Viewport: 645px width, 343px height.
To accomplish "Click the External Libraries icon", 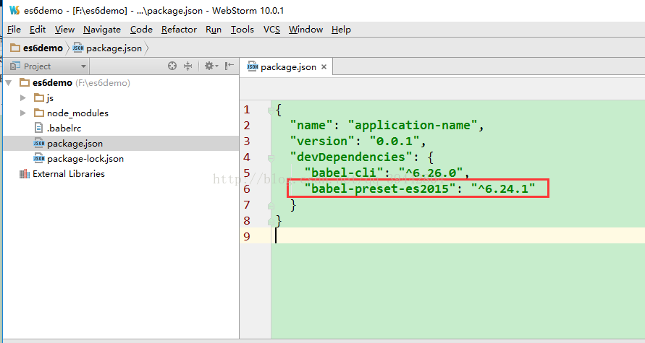I will 25,174.
